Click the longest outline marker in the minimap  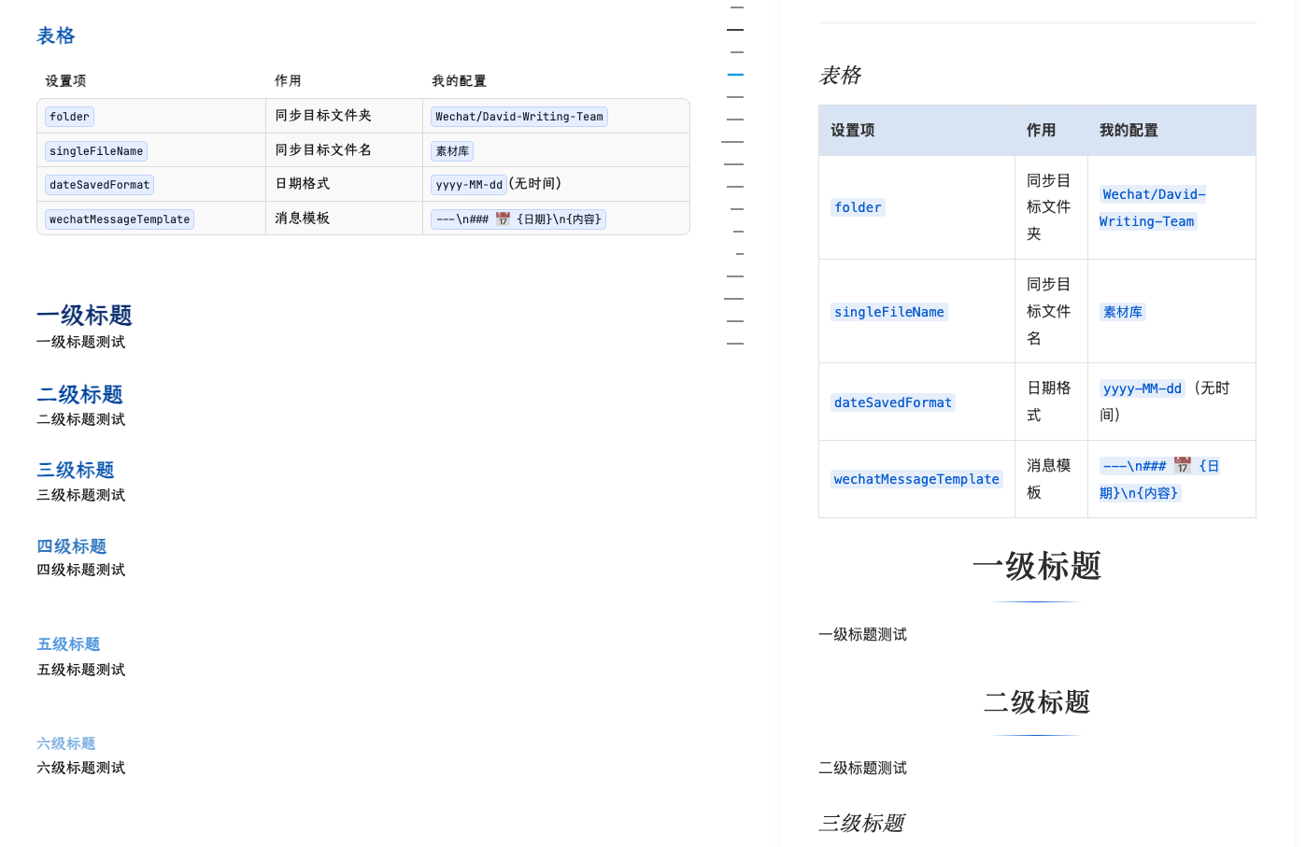point(732,141)
